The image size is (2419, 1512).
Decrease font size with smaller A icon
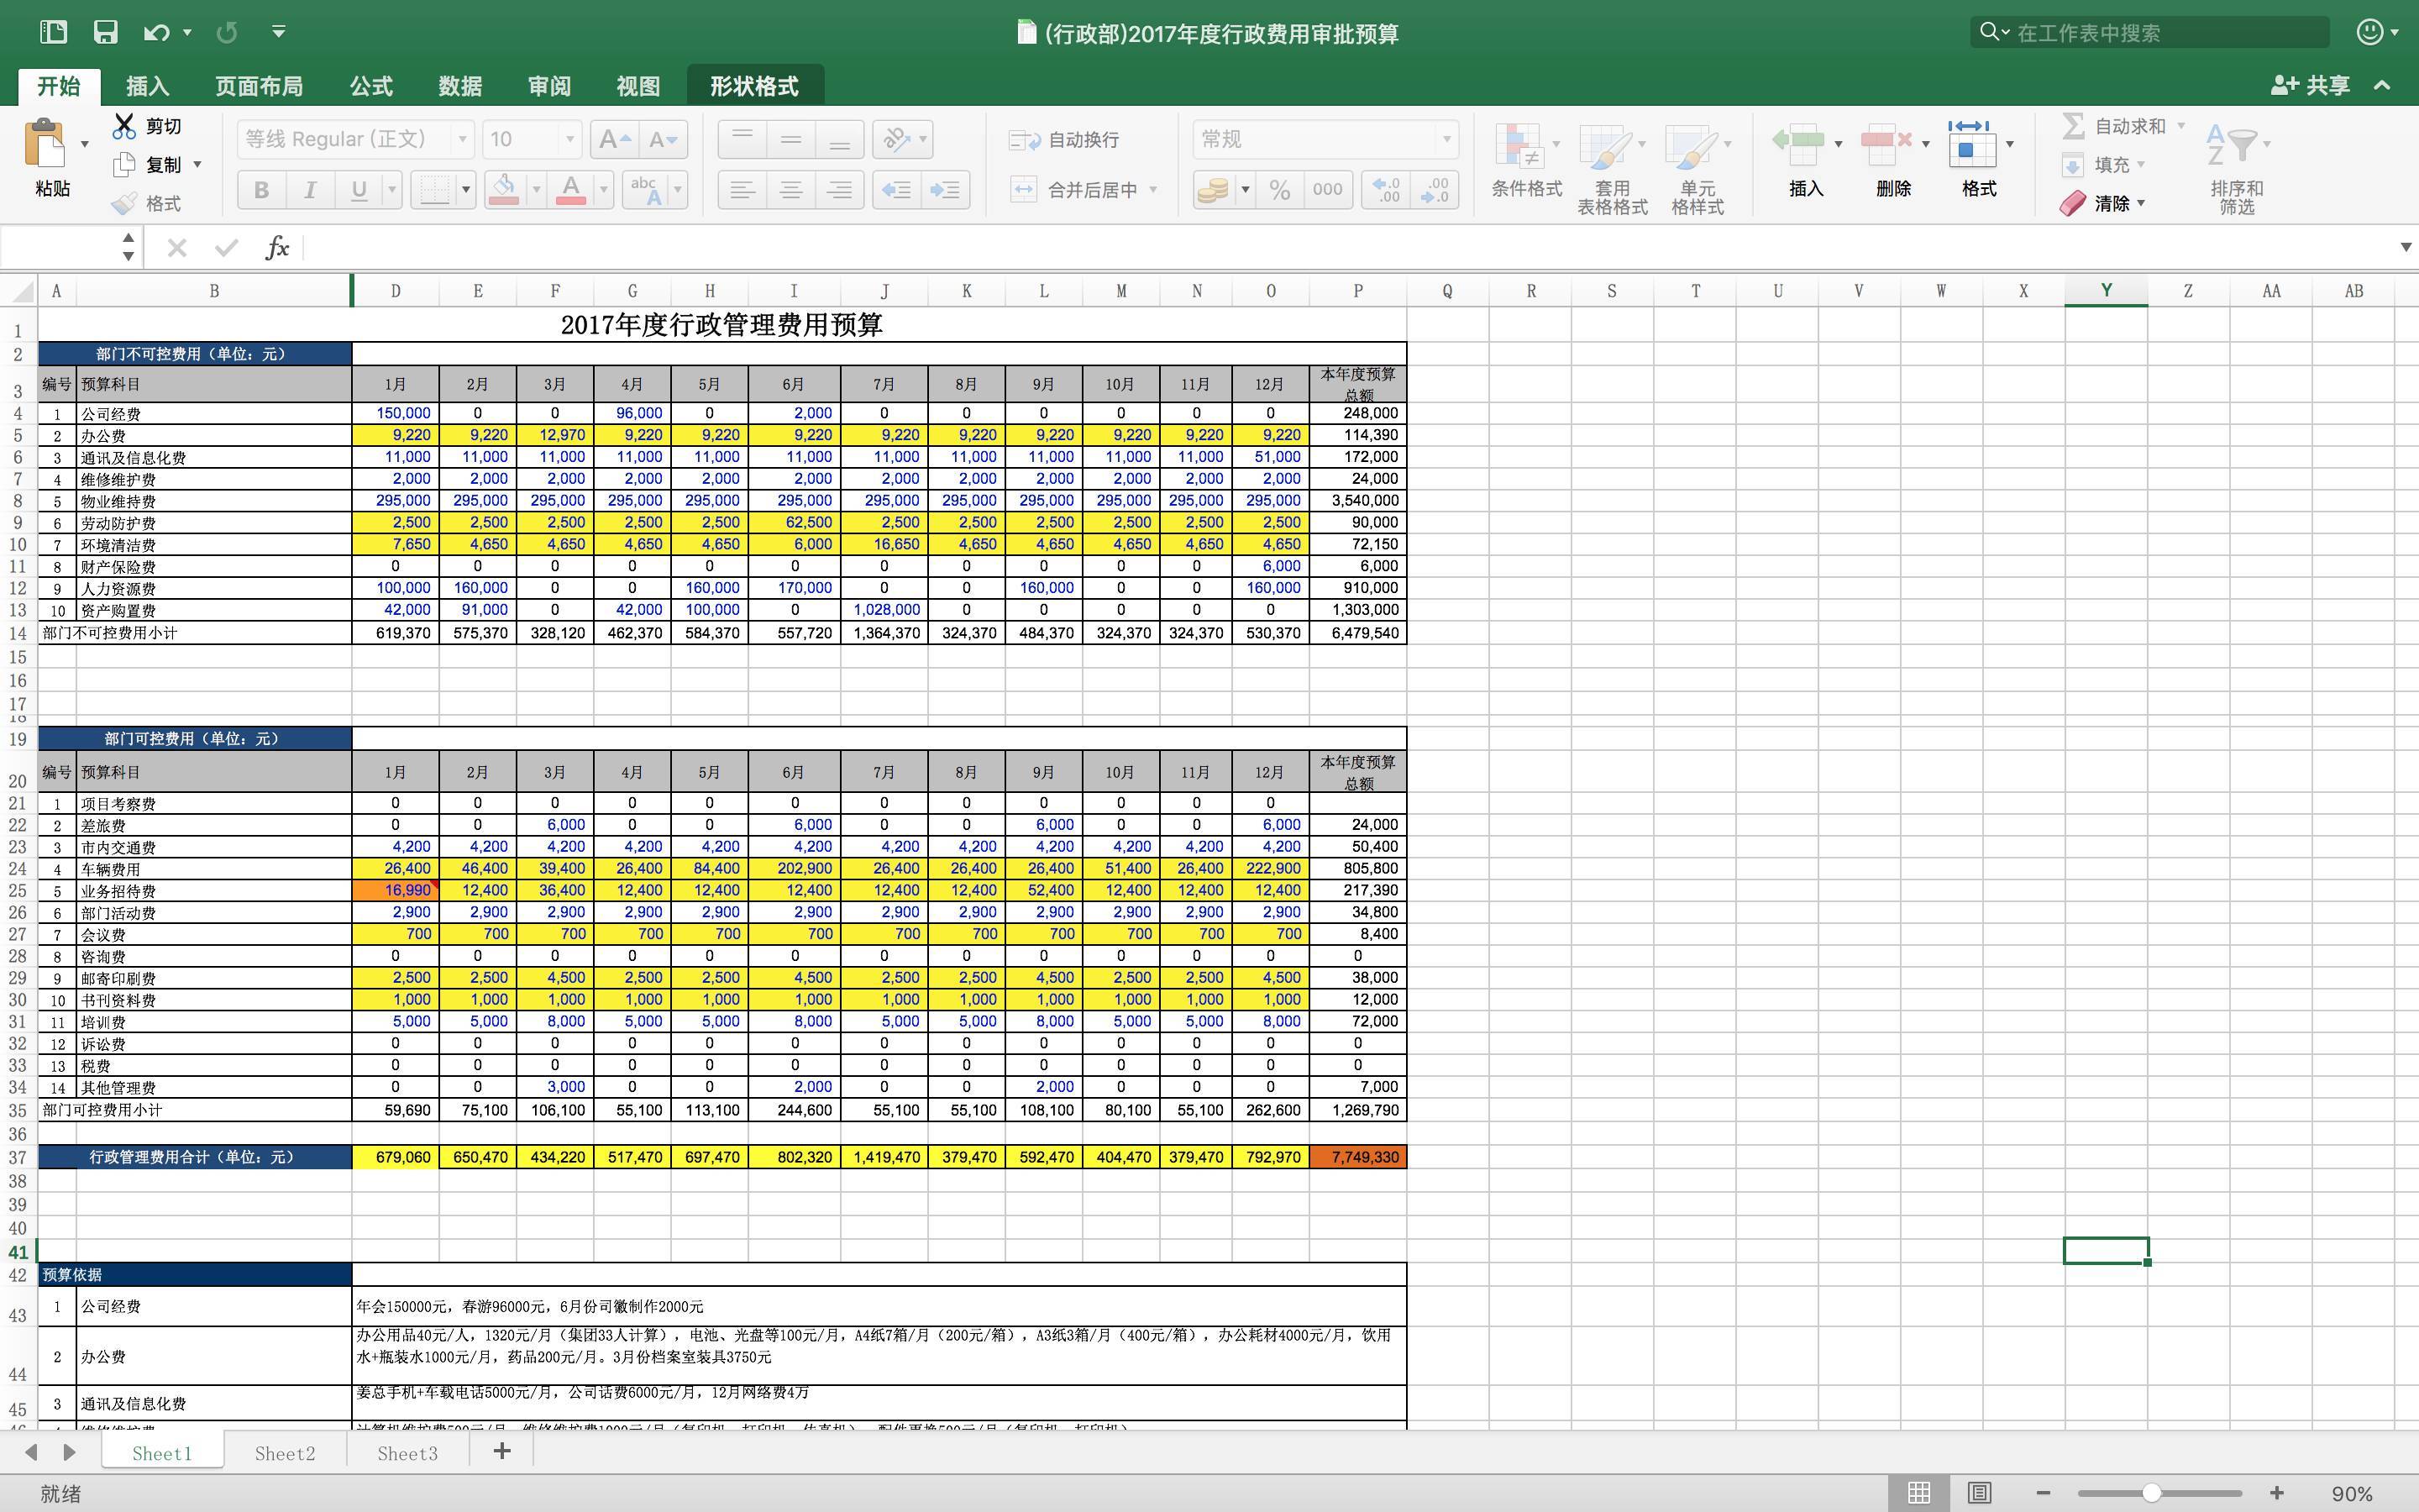(663, 139)
